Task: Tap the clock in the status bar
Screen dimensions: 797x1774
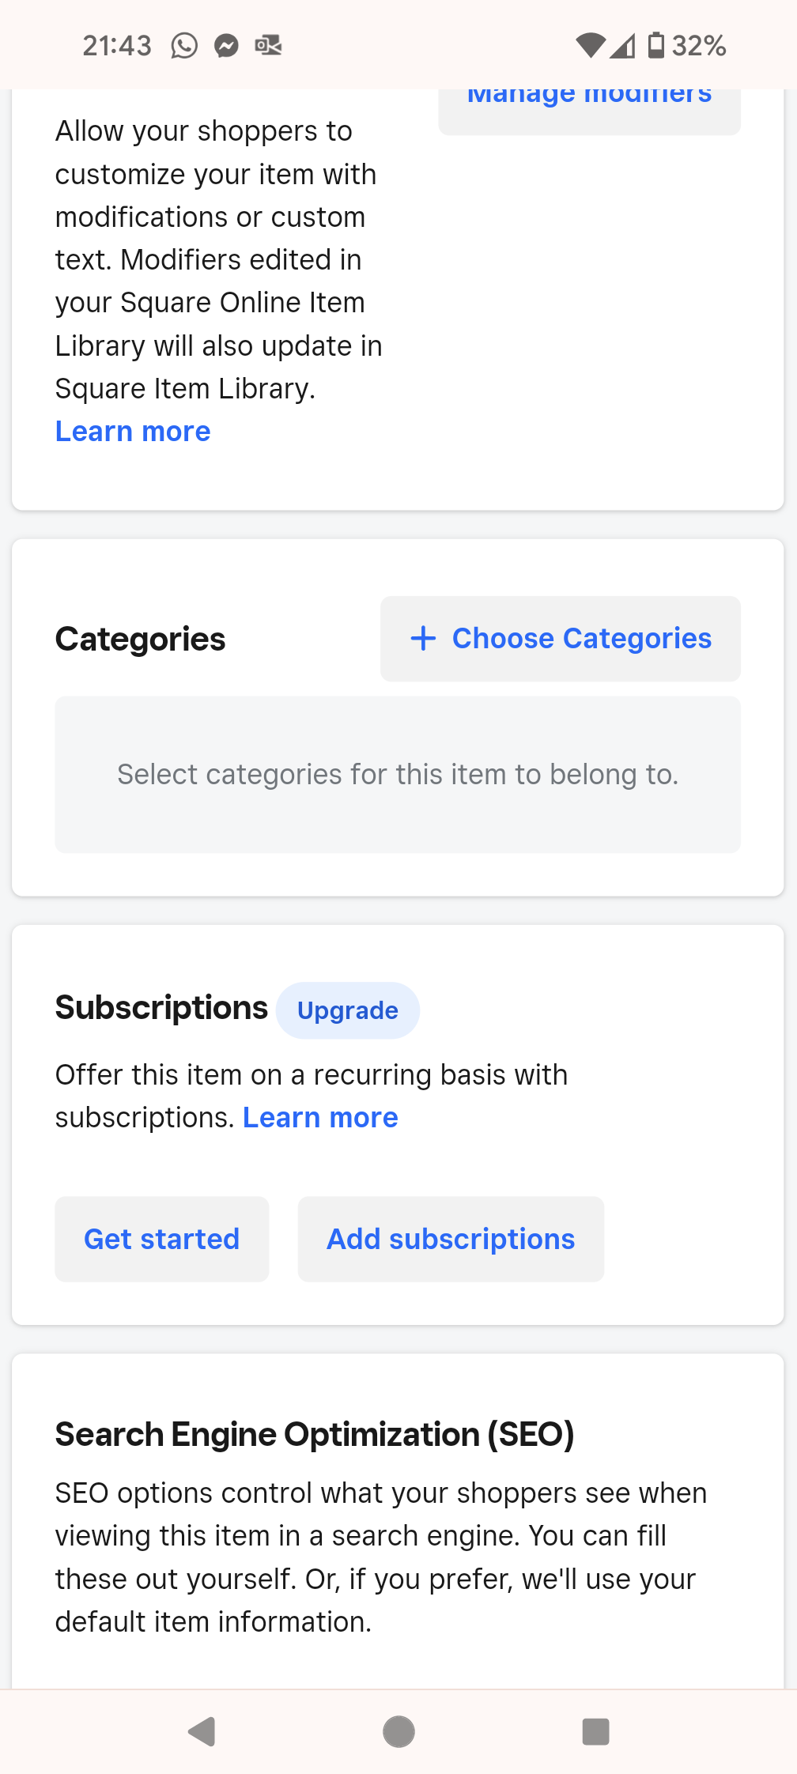Action: pyautogui.click(x=117, y=45)
